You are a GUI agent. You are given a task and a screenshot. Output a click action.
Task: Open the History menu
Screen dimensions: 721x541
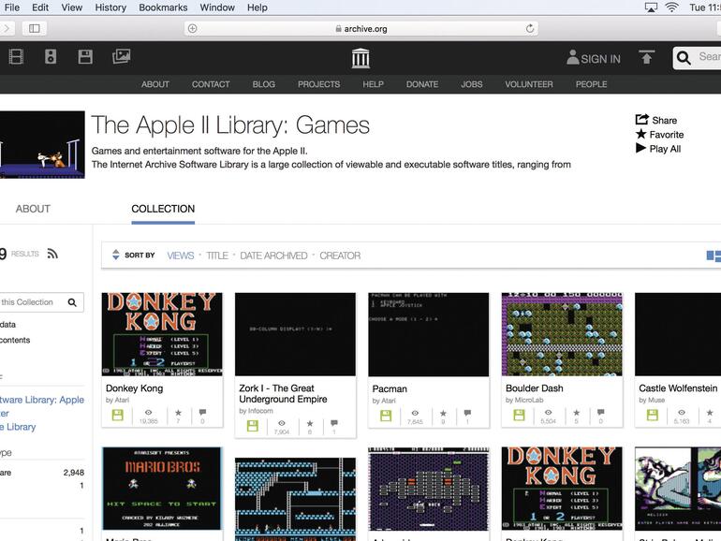click(x=110, y=7)
